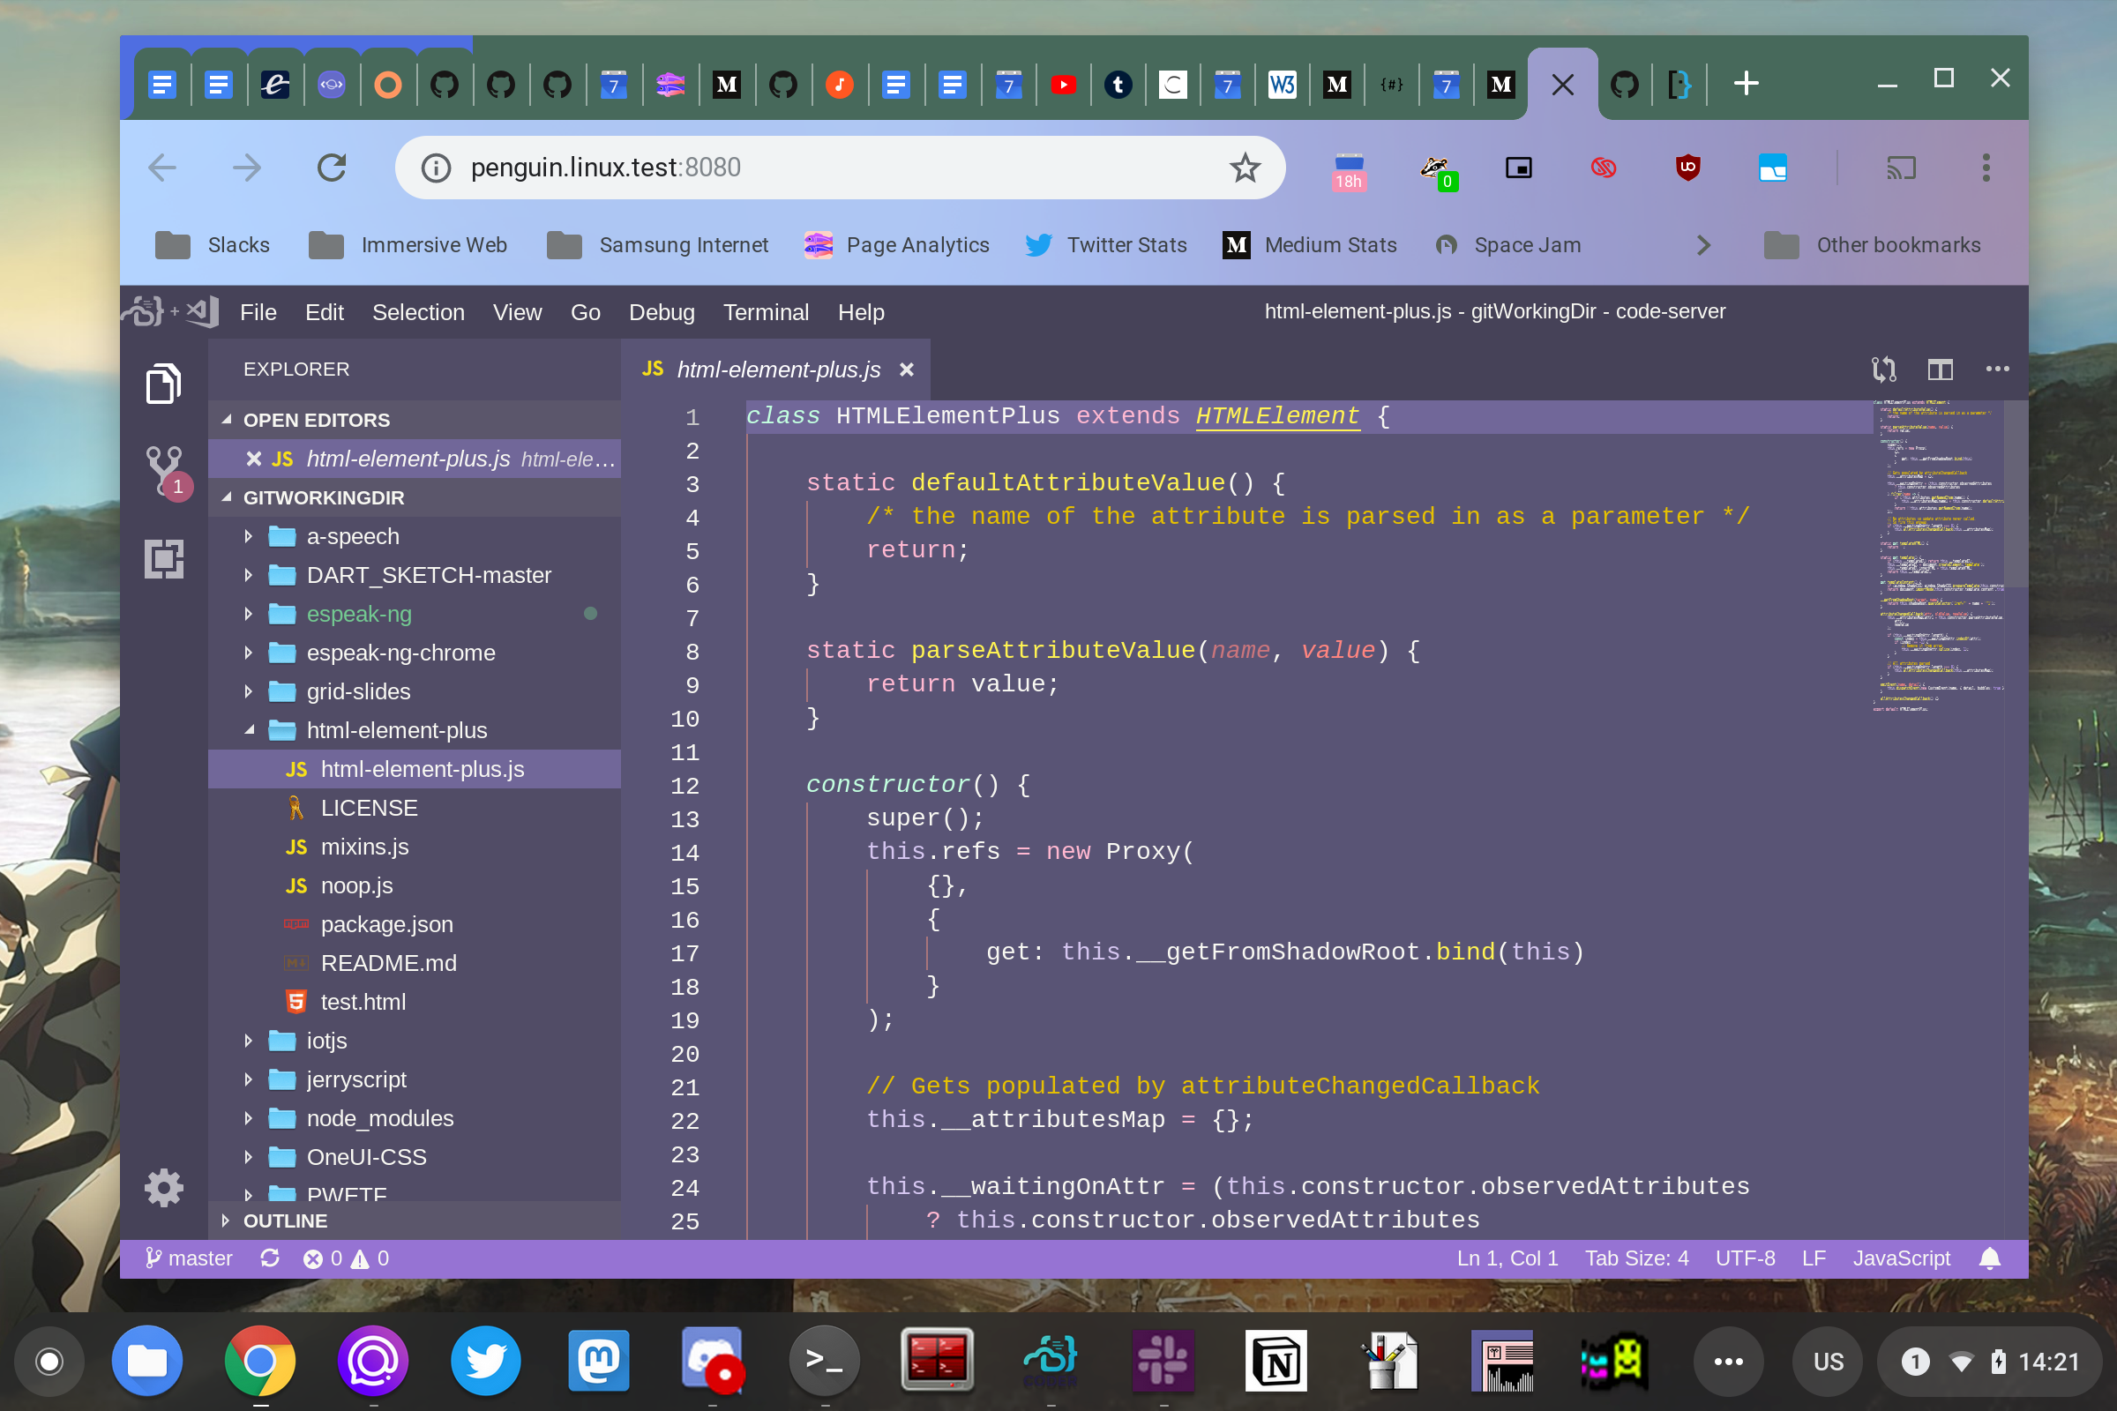Image resolution: width=2117 pixels, height=1411 pixels.
Task: Click master branch name in status bar
Action: coord(200,1258)
